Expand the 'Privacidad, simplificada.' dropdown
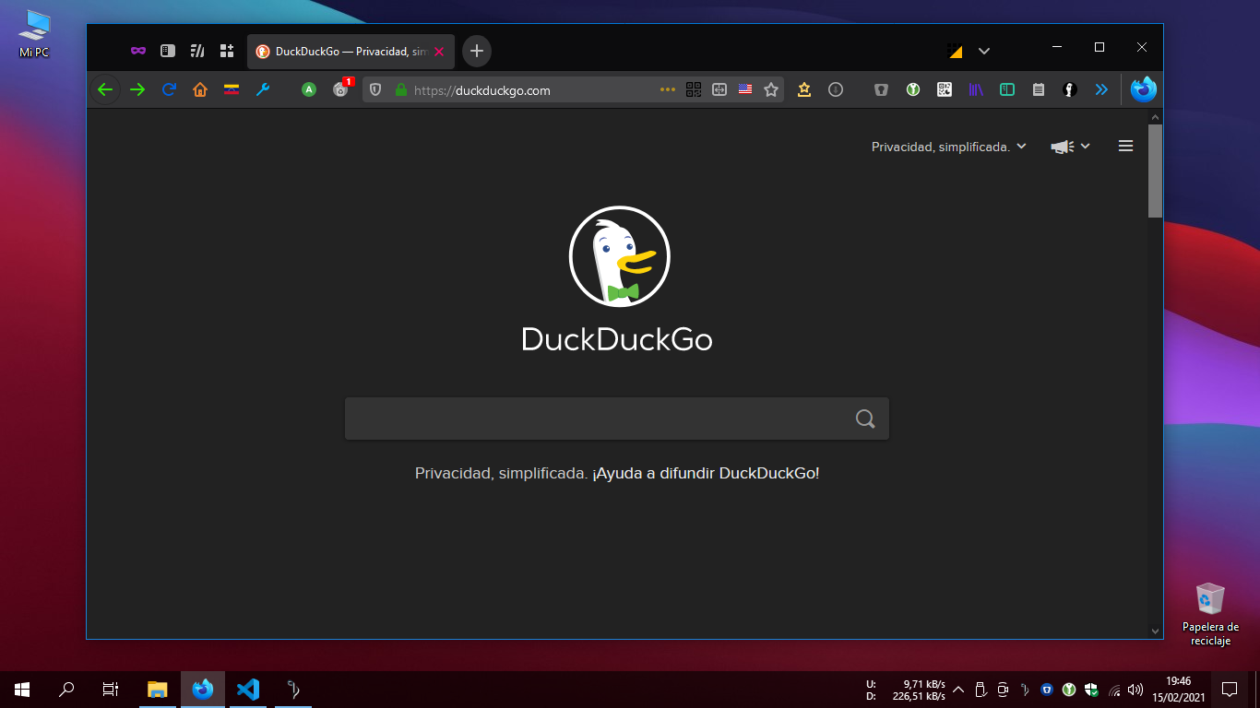1260x708 pixels. pyautogui.click(x=949, y=147)
